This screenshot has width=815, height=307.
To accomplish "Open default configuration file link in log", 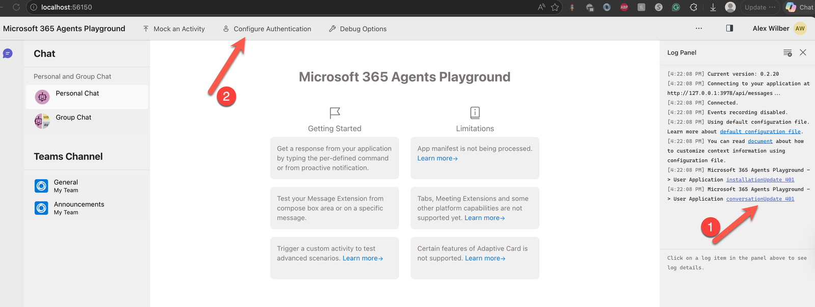I will 760,131.
